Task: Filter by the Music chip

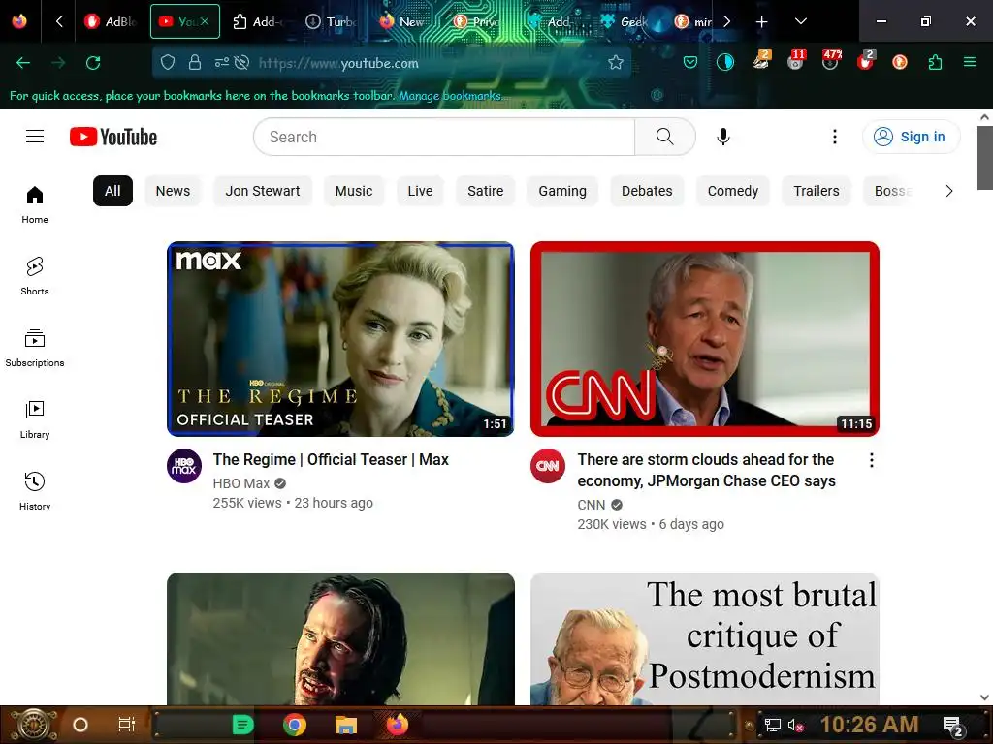Action: (x=354, y=191)
